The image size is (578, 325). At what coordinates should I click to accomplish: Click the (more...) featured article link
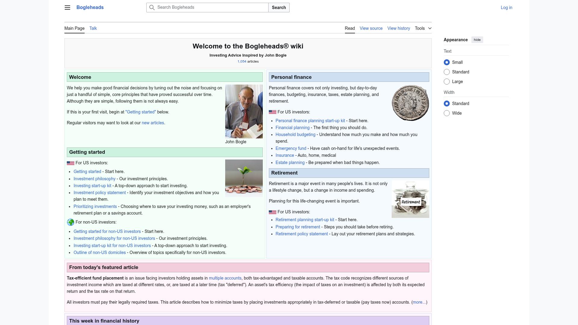pos(419,302)
